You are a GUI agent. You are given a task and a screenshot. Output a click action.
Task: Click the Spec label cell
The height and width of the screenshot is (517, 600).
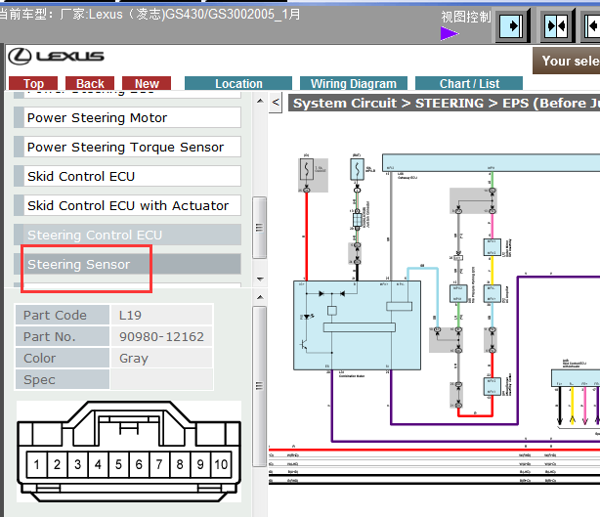point(62,379)
